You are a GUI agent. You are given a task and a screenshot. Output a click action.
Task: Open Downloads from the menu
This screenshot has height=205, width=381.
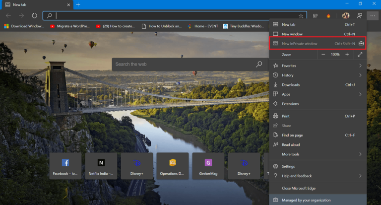point(317,84)
